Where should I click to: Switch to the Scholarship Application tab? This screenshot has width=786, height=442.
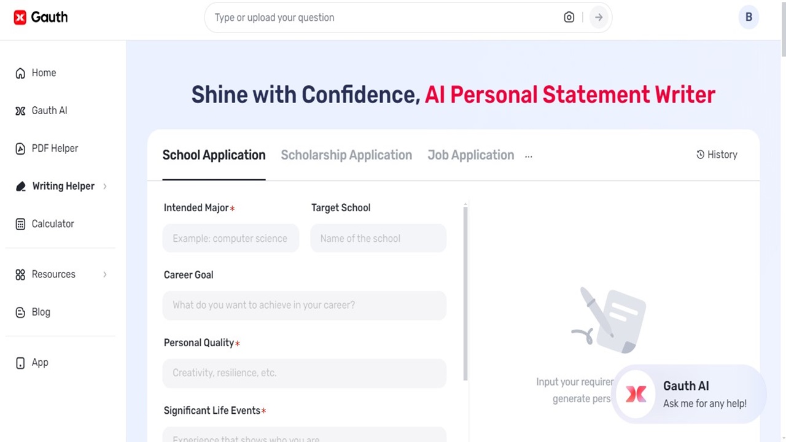point(346,155)
